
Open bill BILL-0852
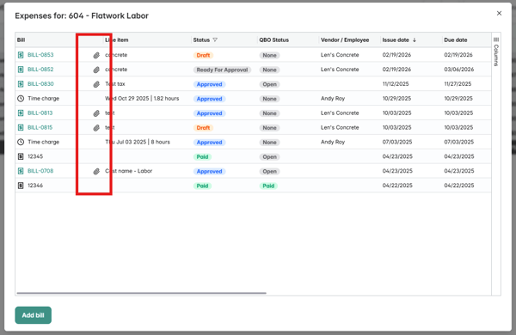click(x=40, y=70)
